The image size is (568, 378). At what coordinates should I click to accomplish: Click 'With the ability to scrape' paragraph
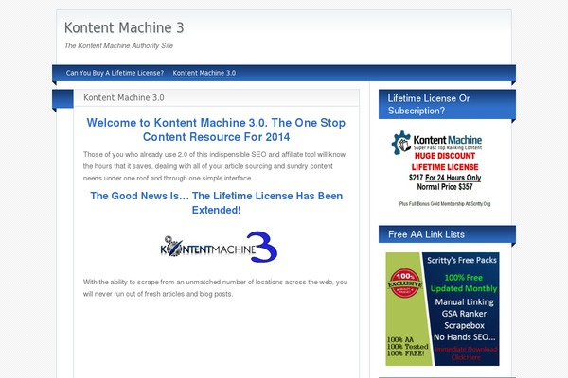215,288
